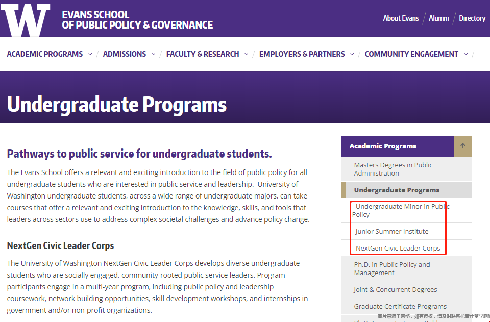The height and width of the screenshot is (322, 490).
Task: Open the Employers & Partners menu
Action: click(x=302, y=54)
